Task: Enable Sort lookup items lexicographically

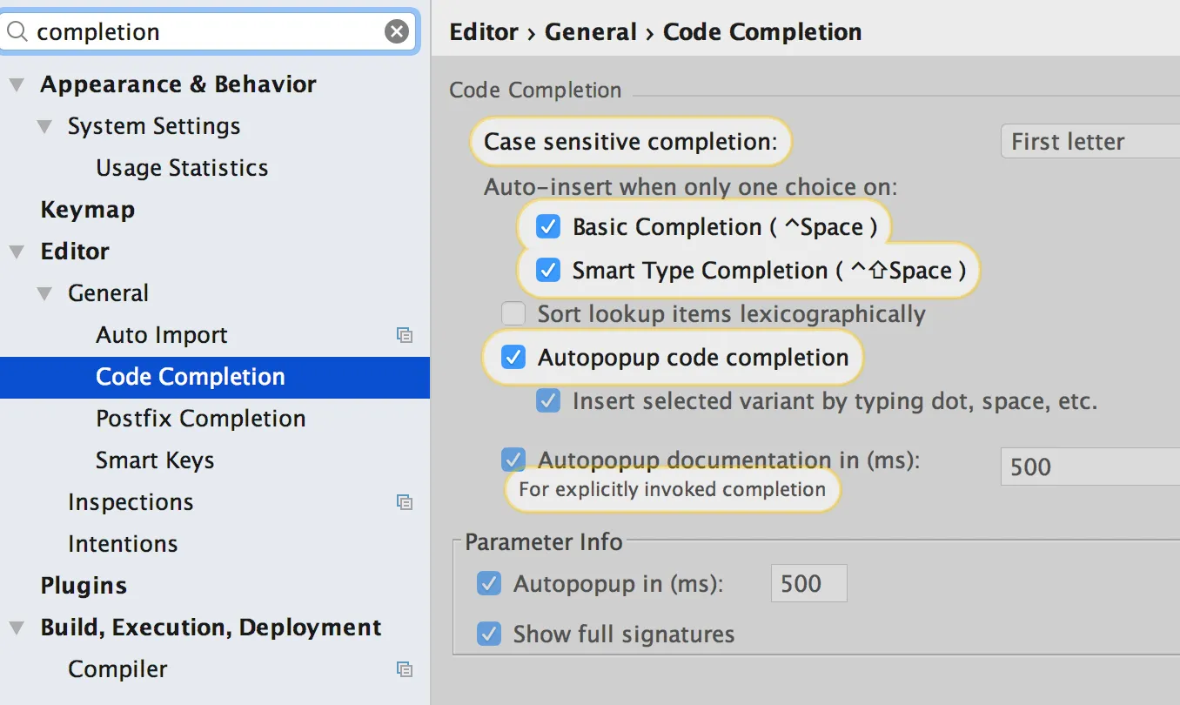Action: pos(513,314)
